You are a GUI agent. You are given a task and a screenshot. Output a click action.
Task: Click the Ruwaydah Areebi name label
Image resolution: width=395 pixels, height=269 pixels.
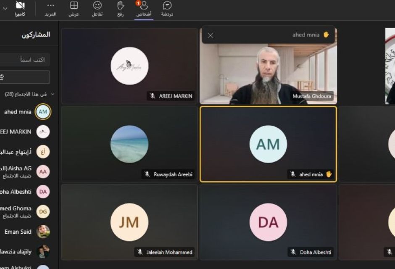tap(173, 174)
